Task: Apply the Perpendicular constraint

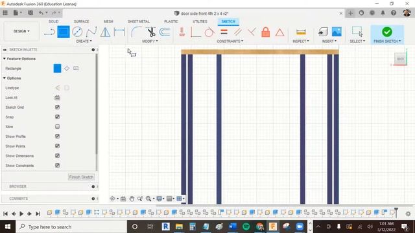Action: pyautogui.click(x=252, y=32)
